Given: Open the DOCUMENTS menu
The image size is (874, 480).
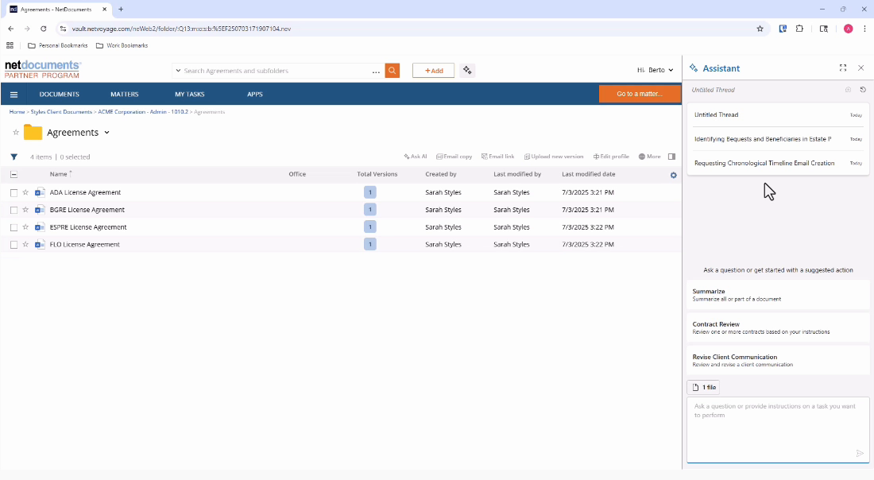Looking at the screenshot, I should click(x=59, y=95).
